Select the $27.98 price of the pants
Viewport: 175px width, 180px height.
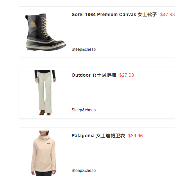point(127,75)
